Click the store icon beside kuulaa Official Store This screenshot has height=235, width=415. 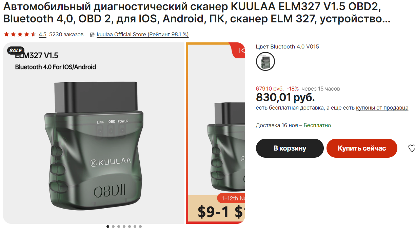(x=92, y=35)
